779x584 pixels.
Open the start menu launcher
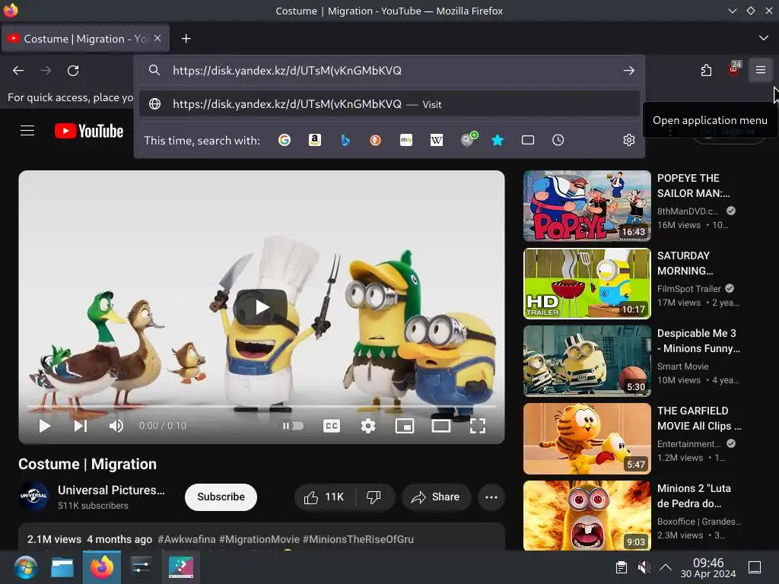(25, 567)
